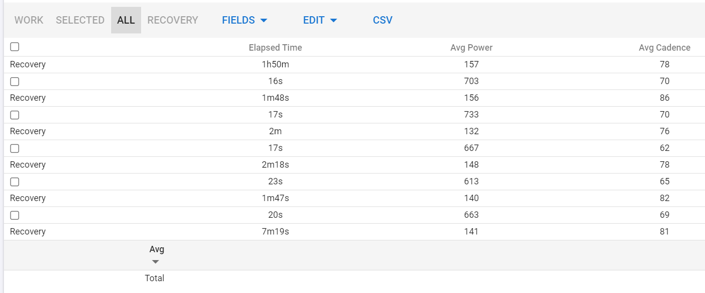Open the RECOVERY intervals tab

tap(173, 20)
